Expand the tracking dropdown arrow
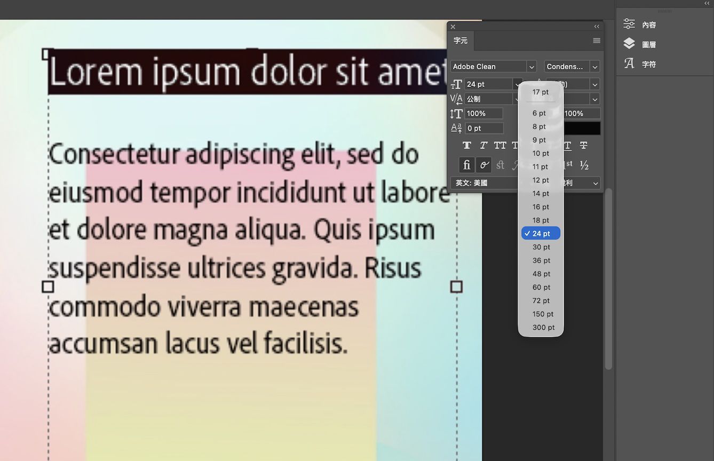Viewport: 714px width, 461px height. 595,99
